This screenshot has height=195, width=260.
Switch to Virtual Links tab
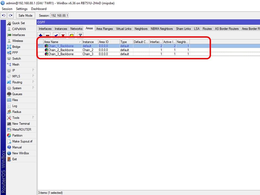point(123,29)
